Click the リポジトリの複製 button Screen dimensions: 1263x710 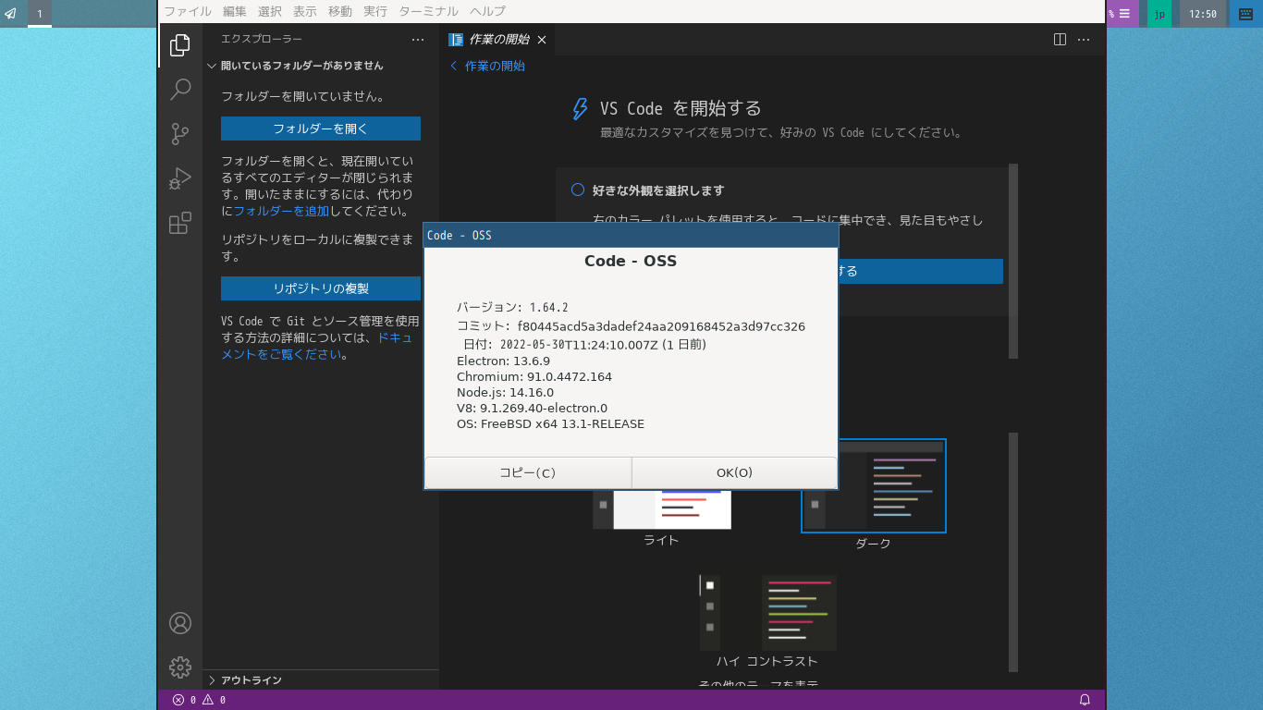click(x=321, y=288)
